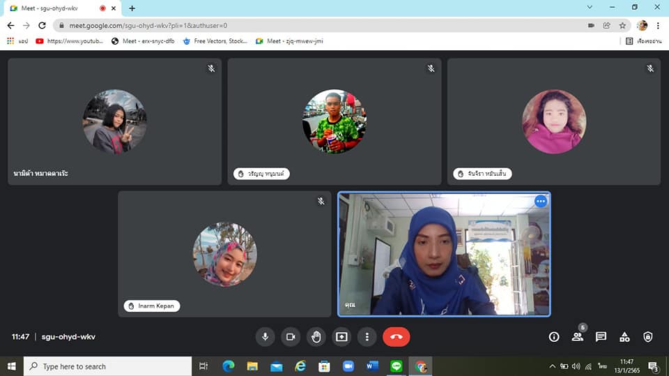Screen dimensions: 669x376
Task: Open more options three-dot menu in control bar
Action: (367, 337)
